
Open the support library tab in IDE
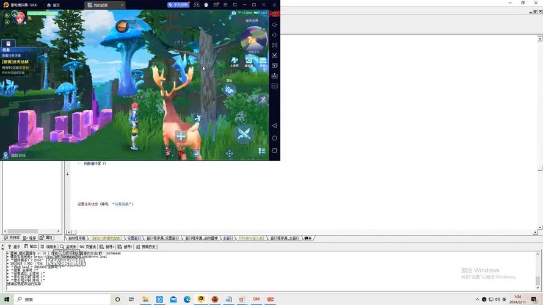12,238
